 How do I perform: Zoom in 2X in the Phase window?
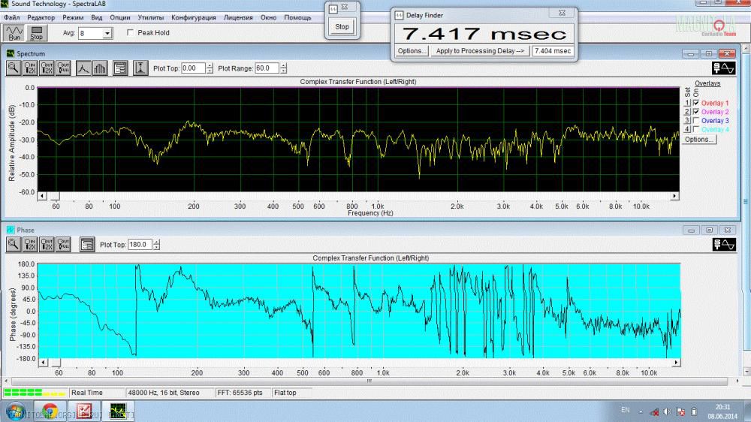pyautogui.click(x=30, y=244)
